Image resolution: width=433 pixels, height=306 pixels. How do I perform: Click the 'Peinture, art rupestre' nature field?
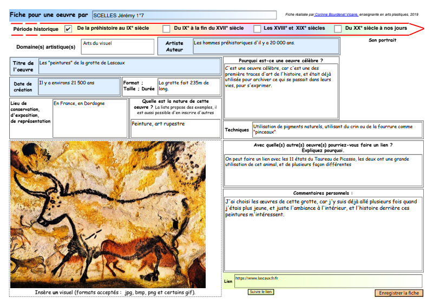(175, 129)
